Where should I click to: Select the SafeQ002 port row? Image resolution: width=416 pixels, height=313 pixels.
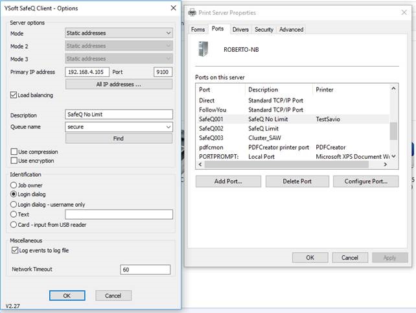[293, 129]
